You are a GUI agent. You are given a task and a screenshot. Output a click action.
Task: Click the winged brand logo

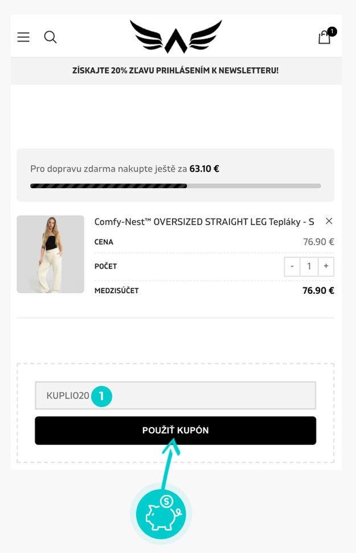[175, 35]
